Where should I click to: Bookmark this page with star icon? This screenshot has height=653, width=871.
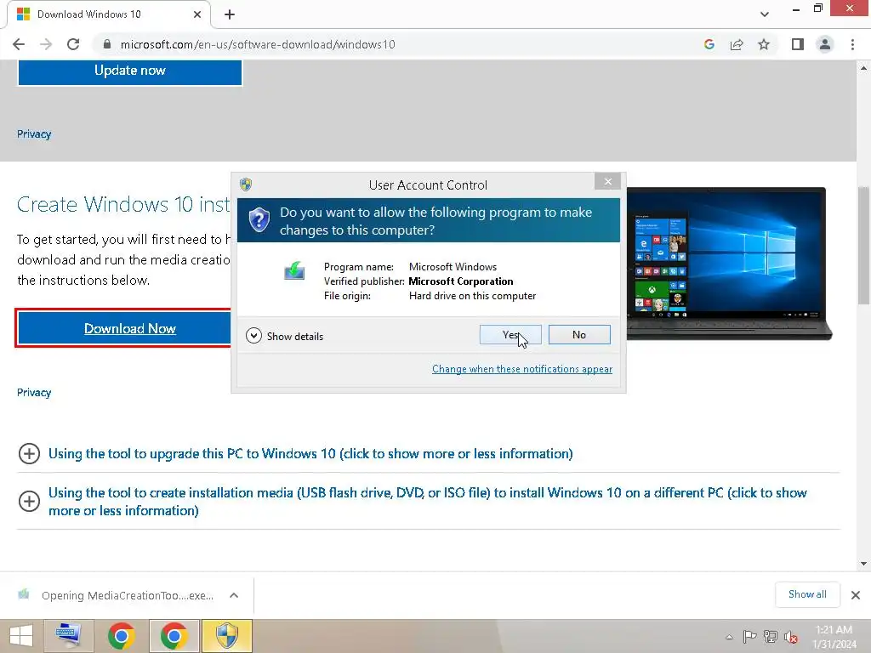(764, 44)
